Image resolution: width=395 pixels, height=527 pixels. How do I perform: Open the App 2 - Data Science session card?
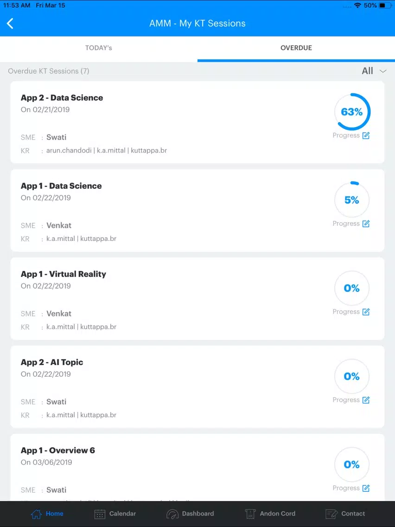(x=197, y=122)
